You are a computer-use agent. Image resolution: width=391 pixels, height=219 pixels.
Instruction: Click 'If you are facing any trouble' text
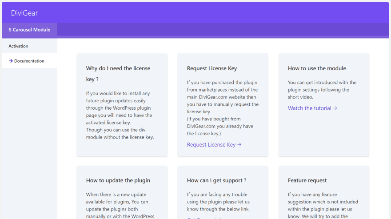point(217,195)
